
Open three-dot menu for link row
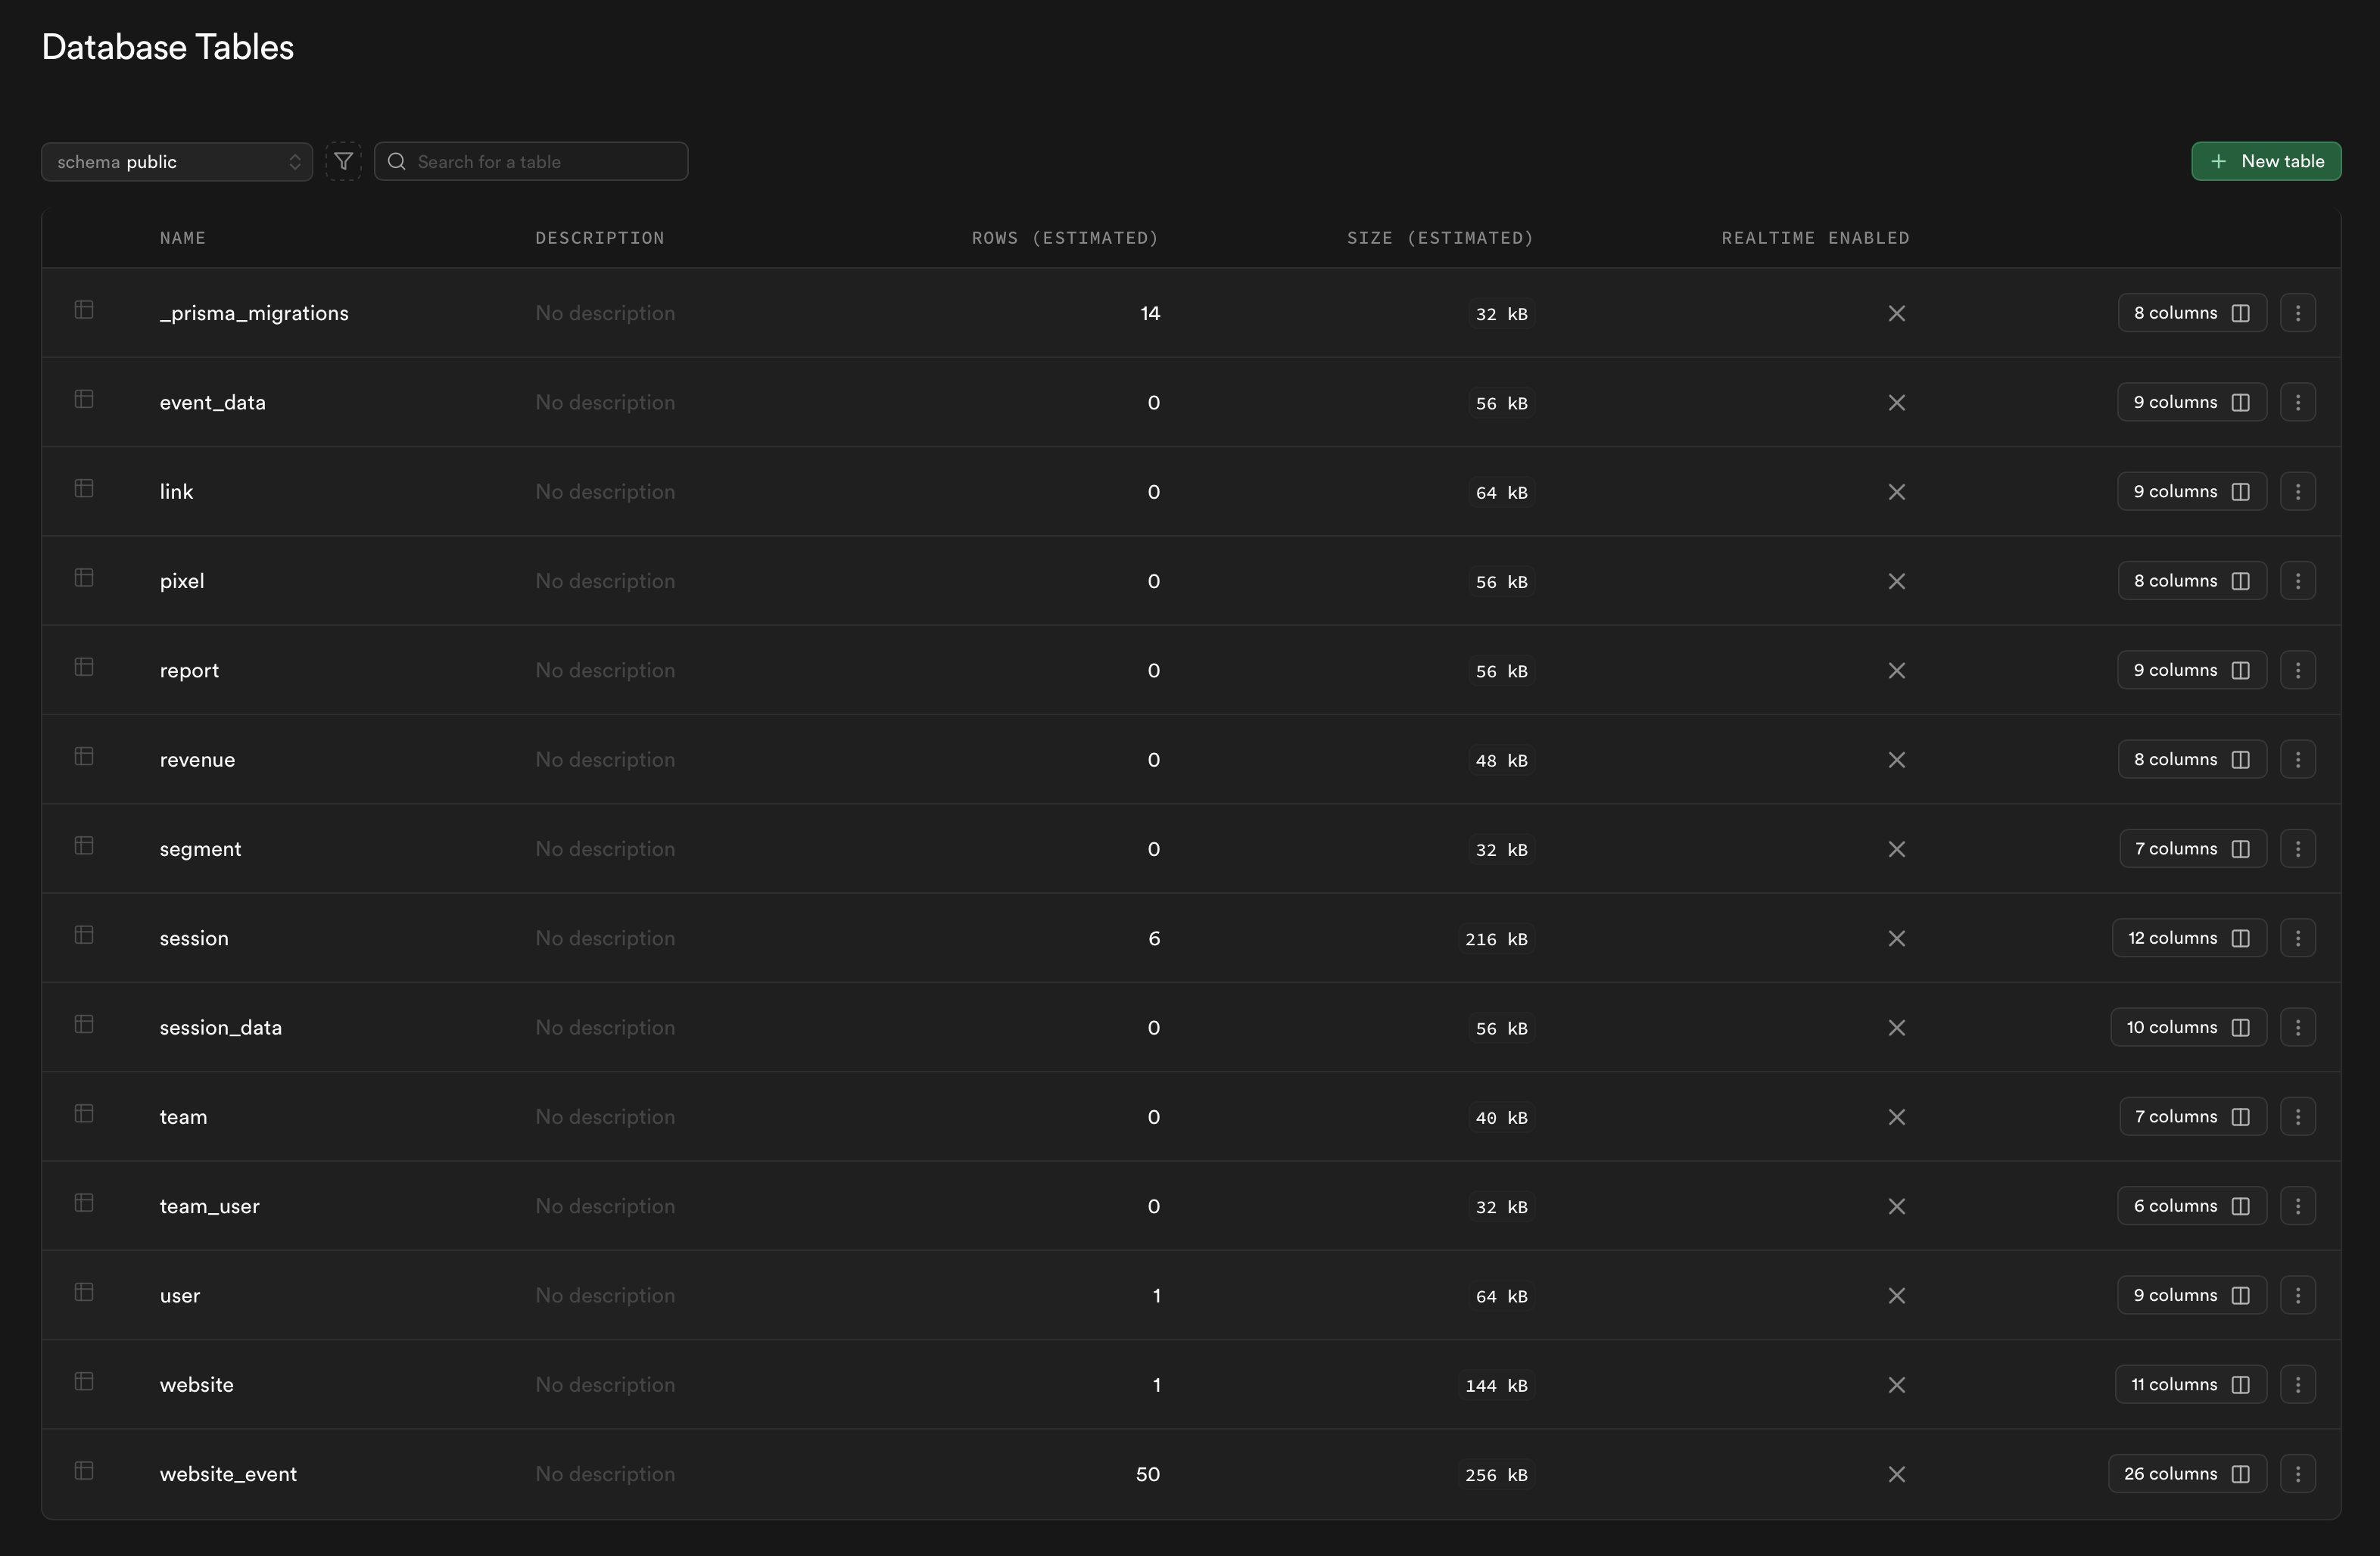tap(2297, 492)
